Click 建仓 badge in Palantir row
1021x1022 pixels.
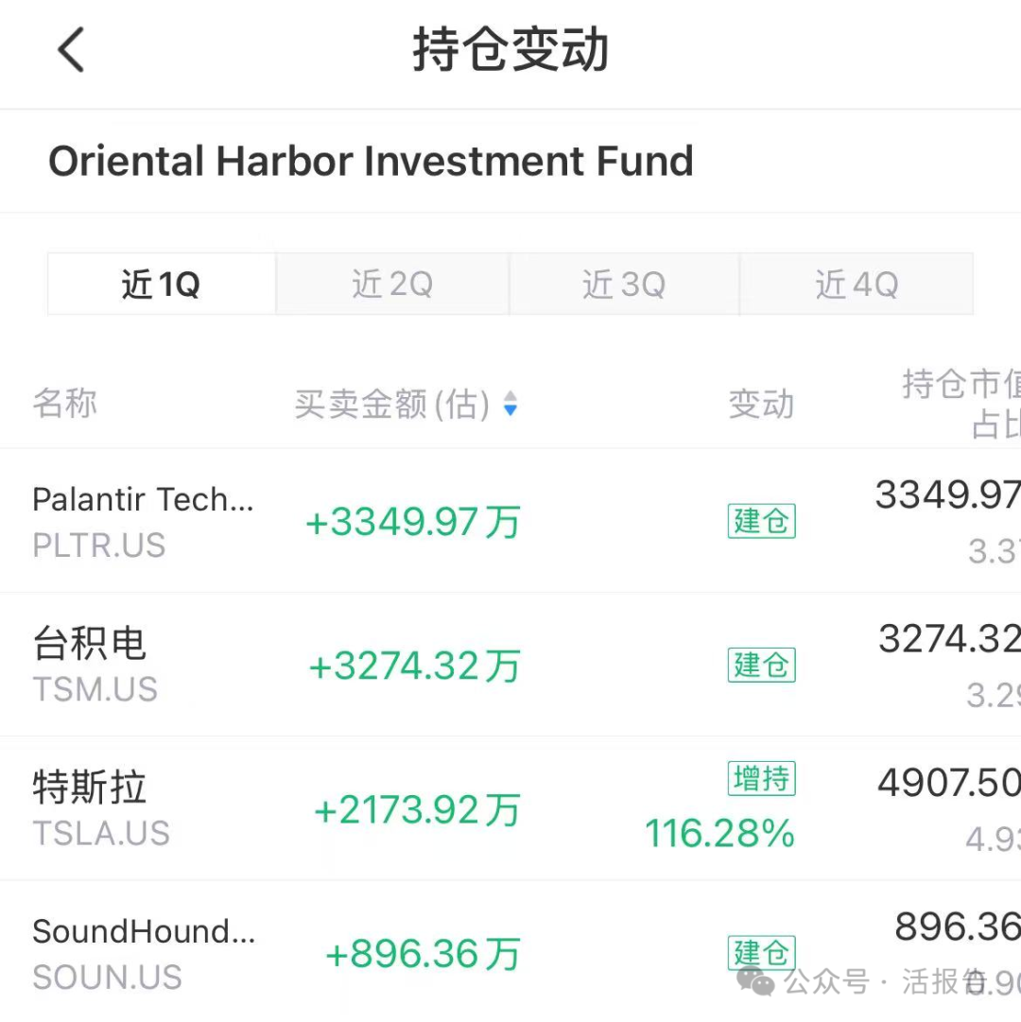pos(762,521)
